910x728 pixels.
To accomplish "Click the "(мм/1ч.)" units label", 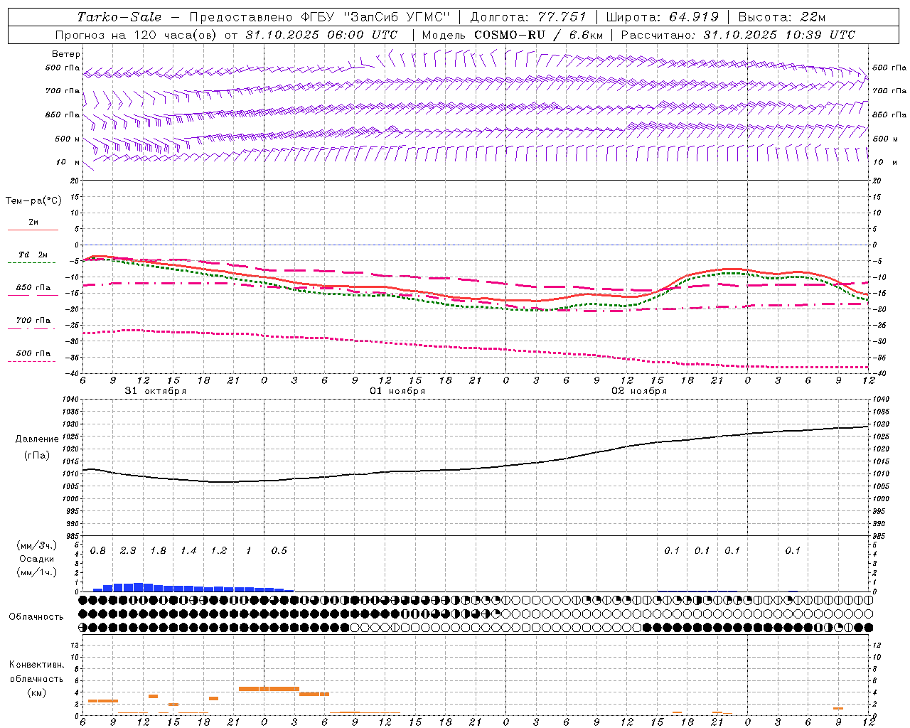I will 36,573.
